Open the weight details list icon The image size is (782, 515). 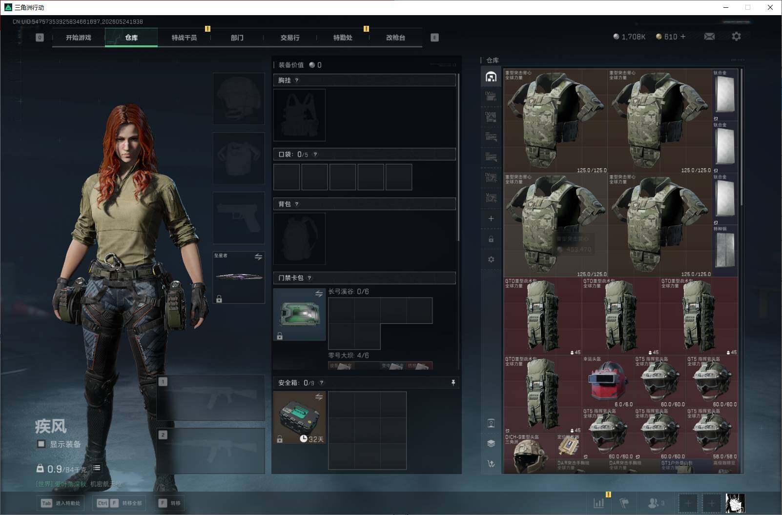point(97,468)
